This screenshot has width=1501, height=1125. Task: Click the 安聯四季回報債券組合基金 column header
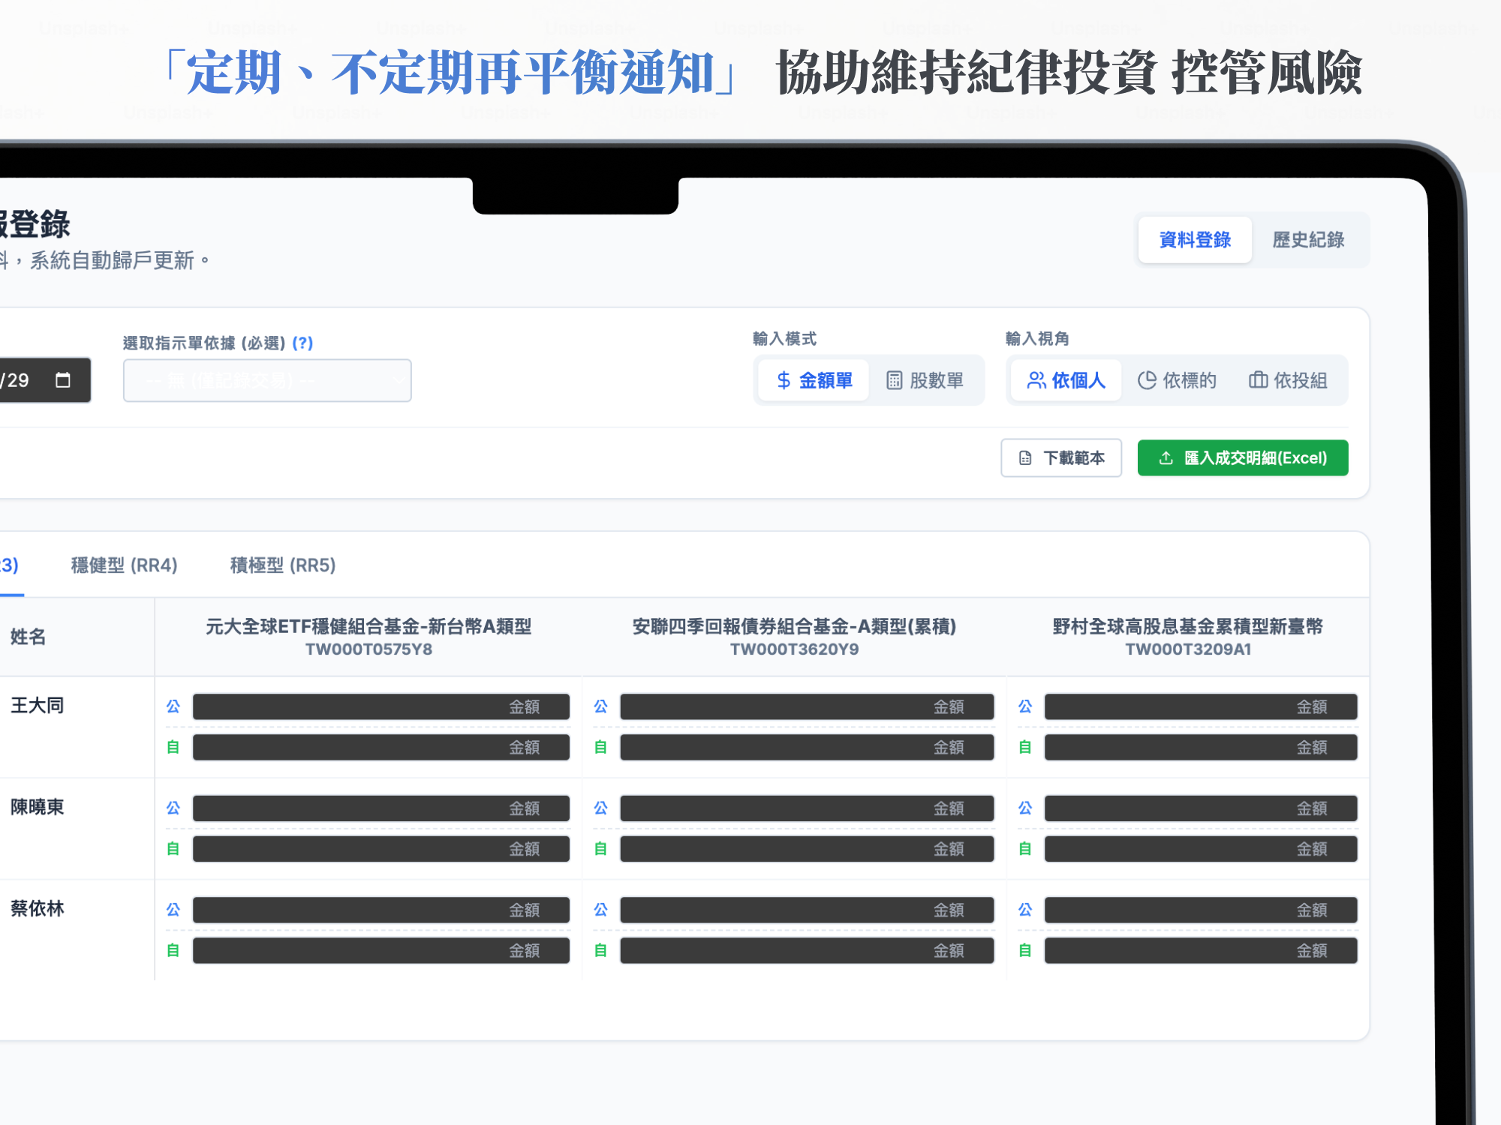(794, 637)
